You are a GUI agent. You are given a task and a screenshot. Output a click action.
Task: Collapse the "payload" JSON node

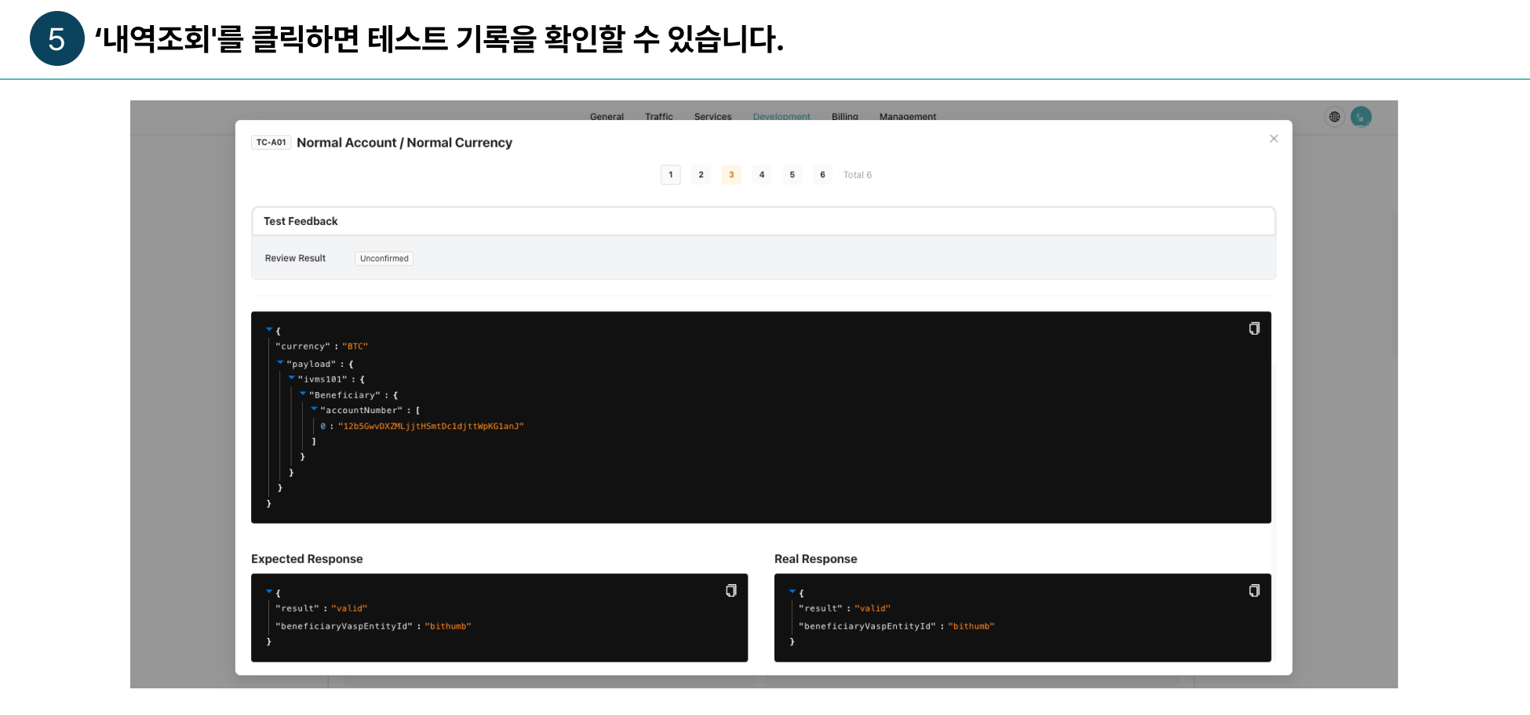coord(280,362)
